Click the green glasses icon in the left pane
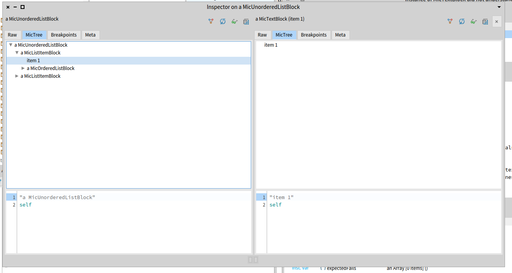The width and height of the screenshot is (512, 273). tap(234, 22)
